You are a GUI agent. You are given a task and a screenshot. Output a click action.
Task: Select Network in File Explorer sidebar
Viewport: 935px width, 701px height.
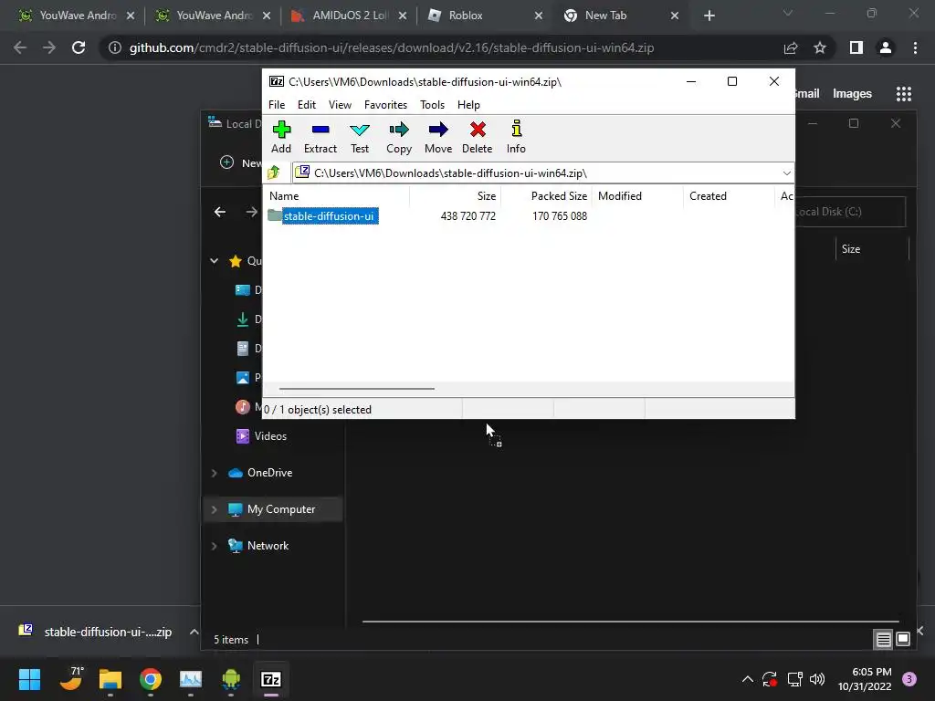point(258,546)
